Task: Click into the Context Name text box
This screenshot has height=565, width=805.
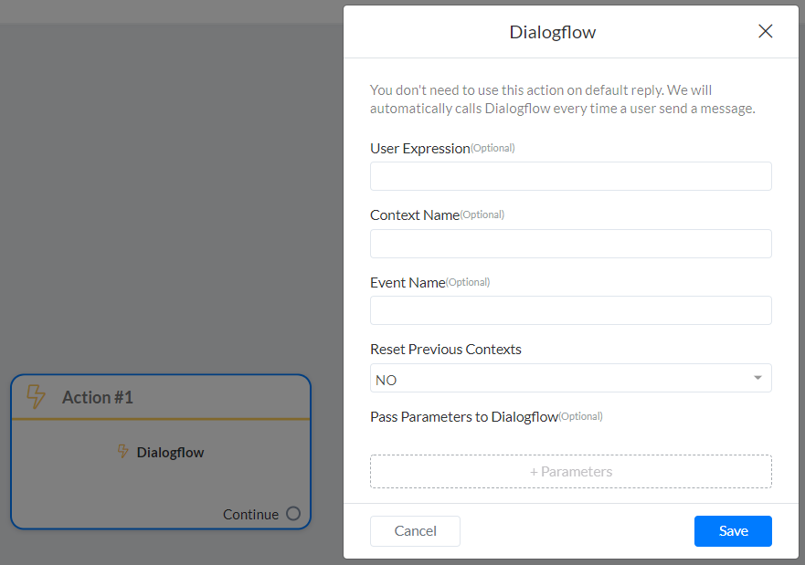Action: pos(570,244)
